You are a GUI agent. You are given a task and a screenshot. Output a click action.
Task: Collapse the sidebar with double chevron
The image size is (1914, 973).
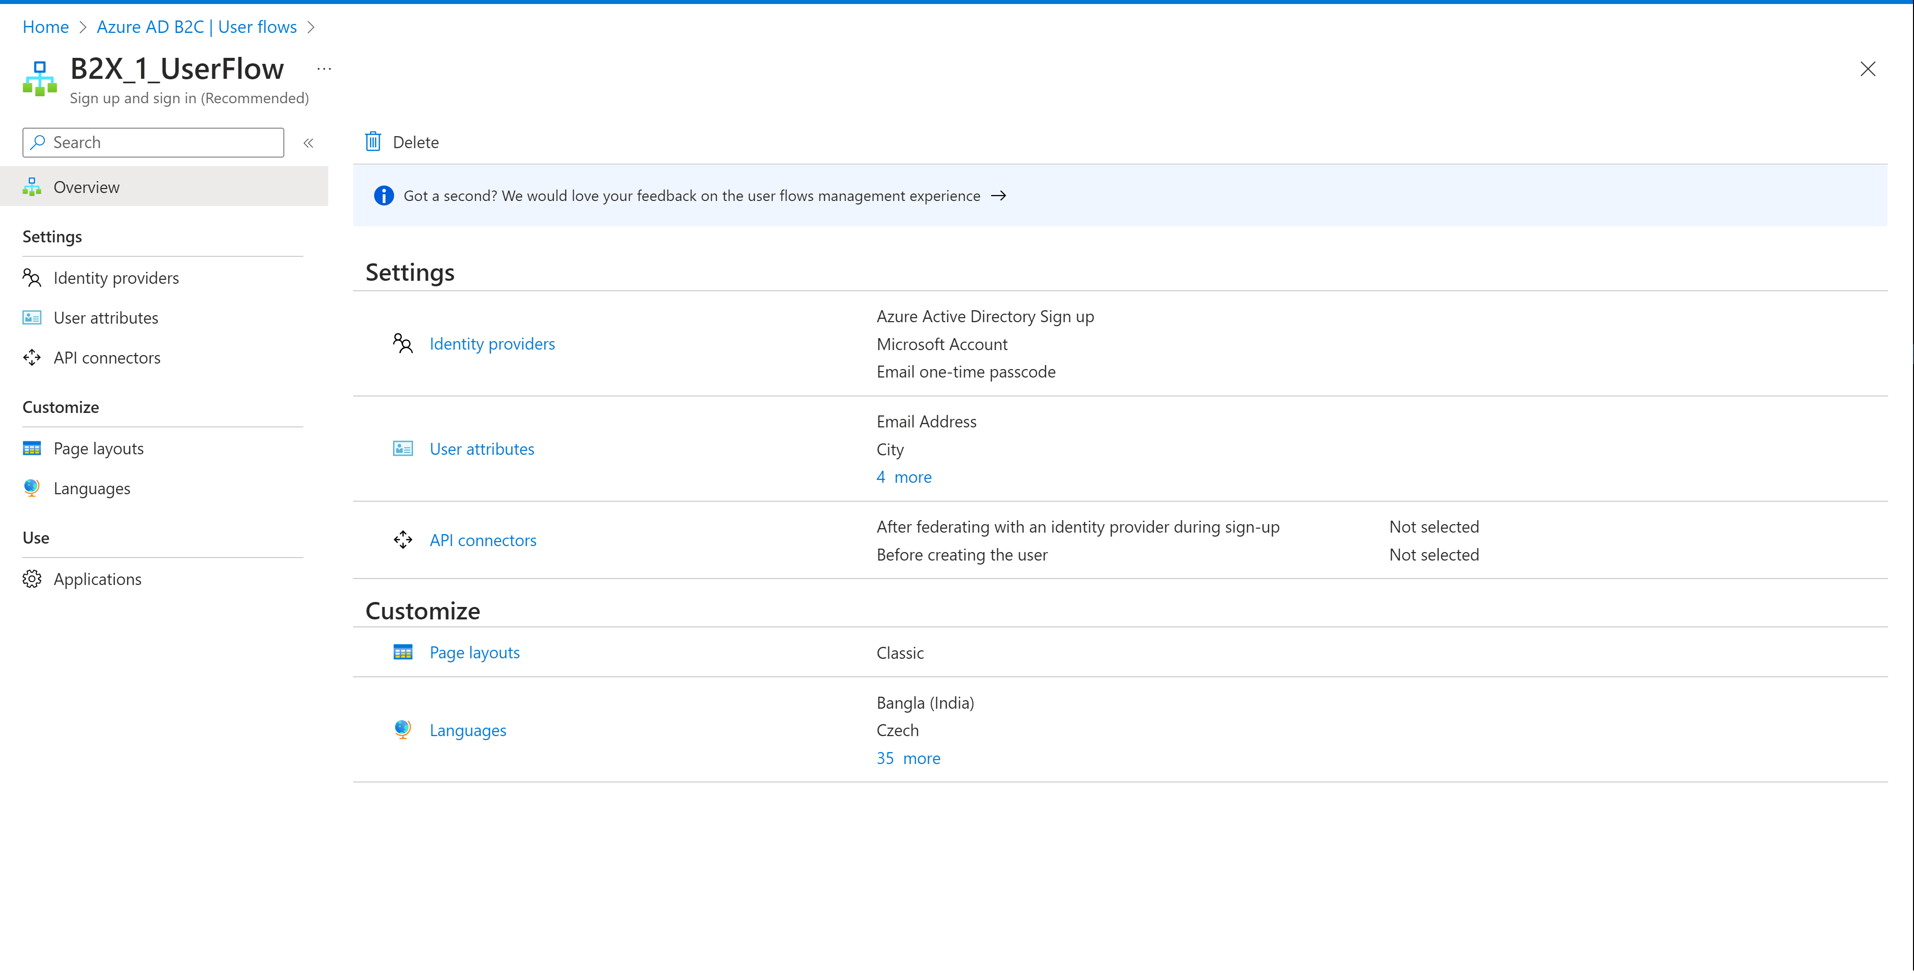(x=308, y=143)
